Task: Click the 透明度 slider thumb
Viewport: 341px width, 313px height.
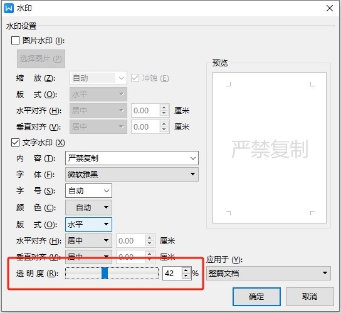Action: coord(105,273)
